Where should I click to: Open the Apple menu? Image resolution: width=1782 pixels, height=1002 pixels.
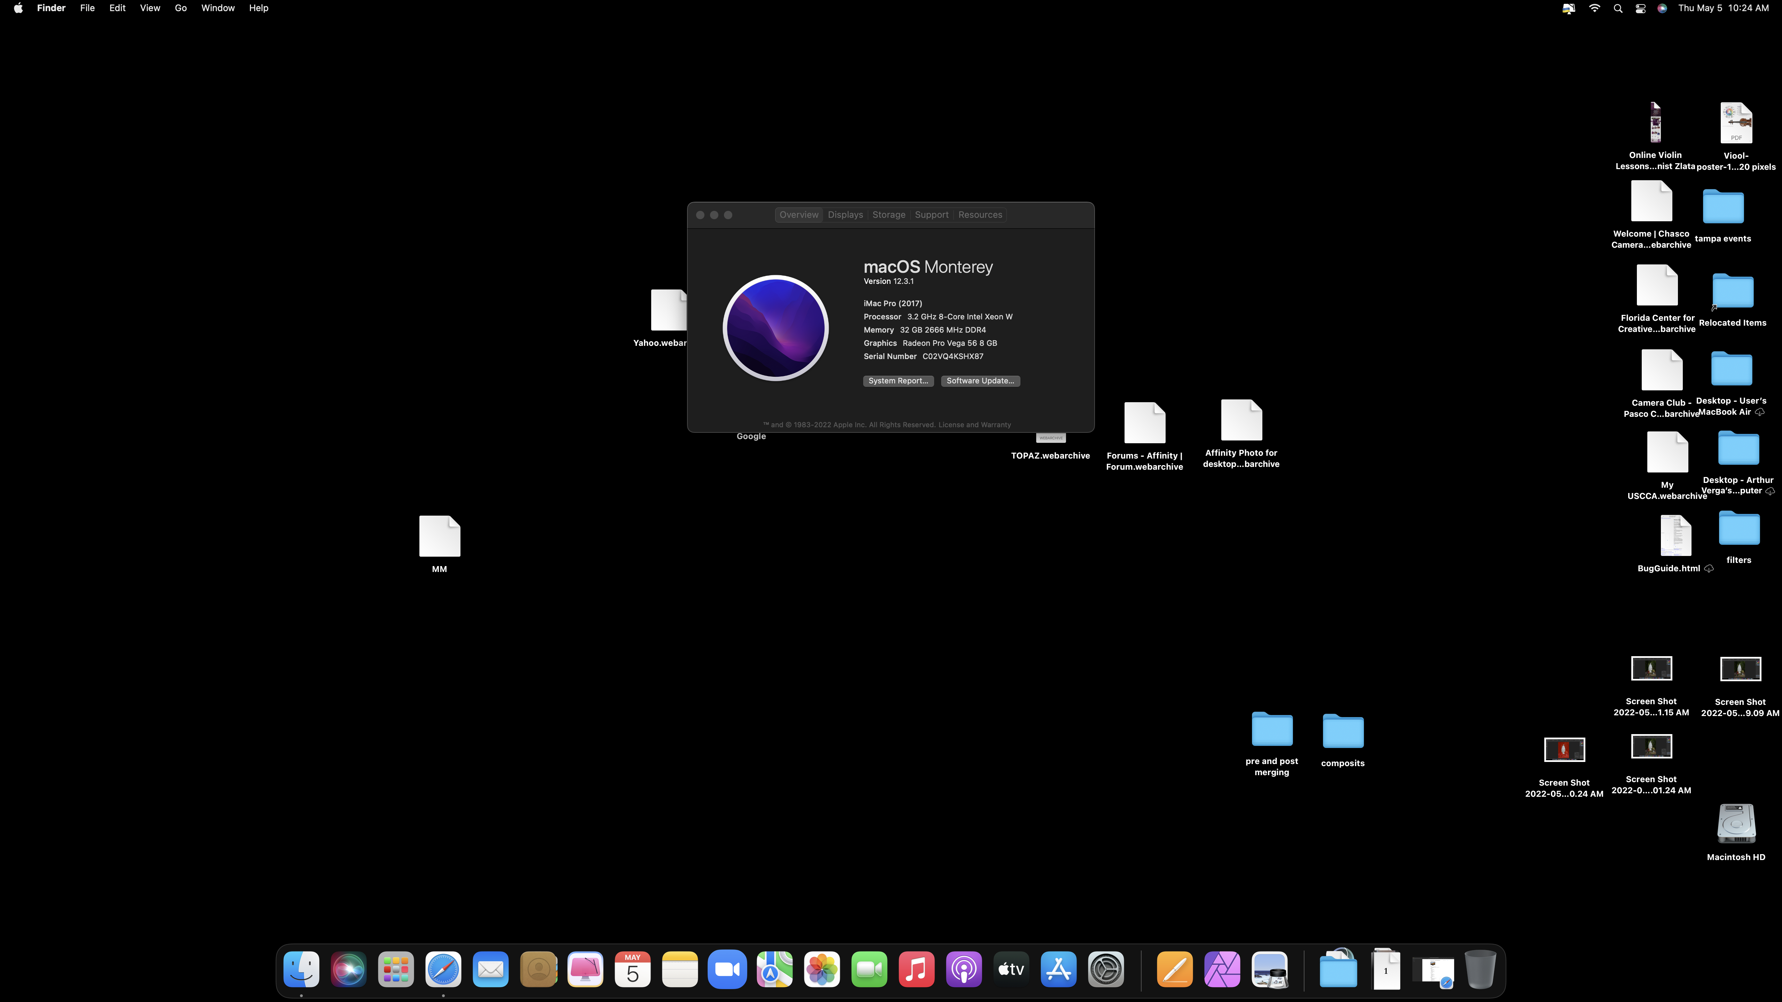pyautogui.click(x=19, y=8)
